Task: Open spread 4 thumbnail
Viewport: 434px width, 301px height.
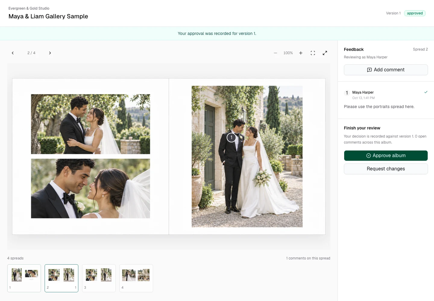Action: 136,278
